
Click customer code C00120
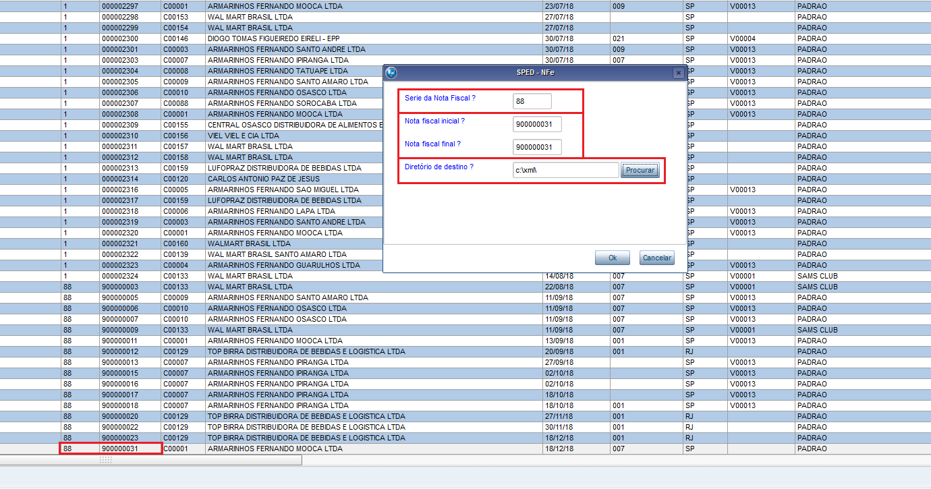pos(175,179)
